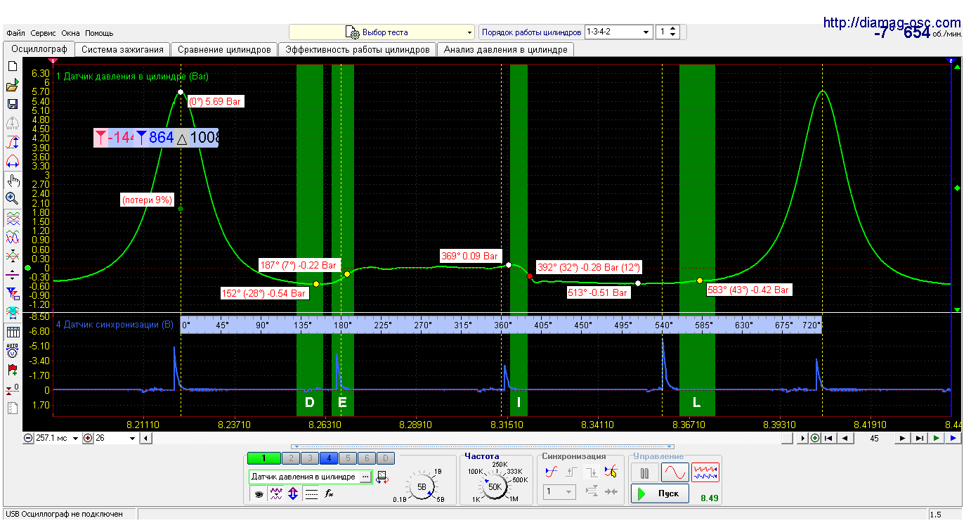Click the overlaid waveforms display icon
Screen dimensions: 971x523
[12, 237]
